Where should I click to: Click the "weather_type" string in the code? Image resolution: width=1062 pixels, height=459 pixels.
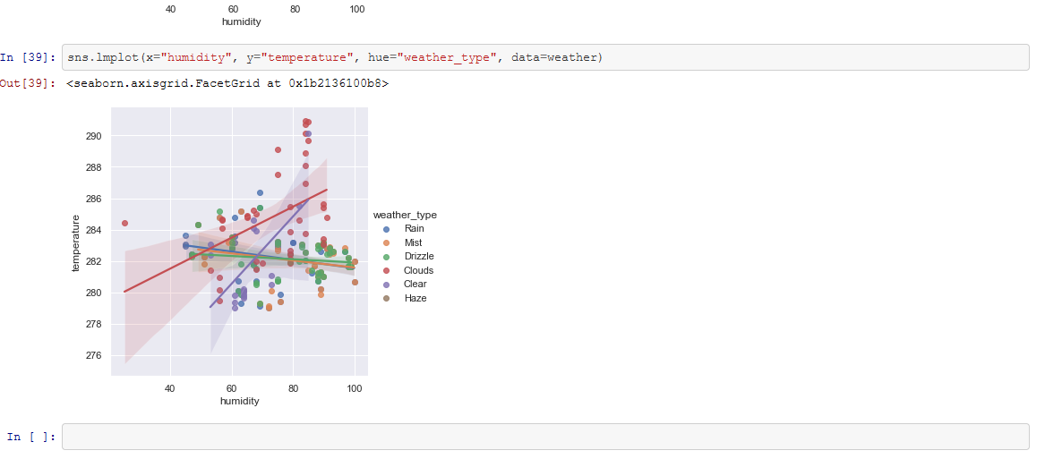(449, 57)
